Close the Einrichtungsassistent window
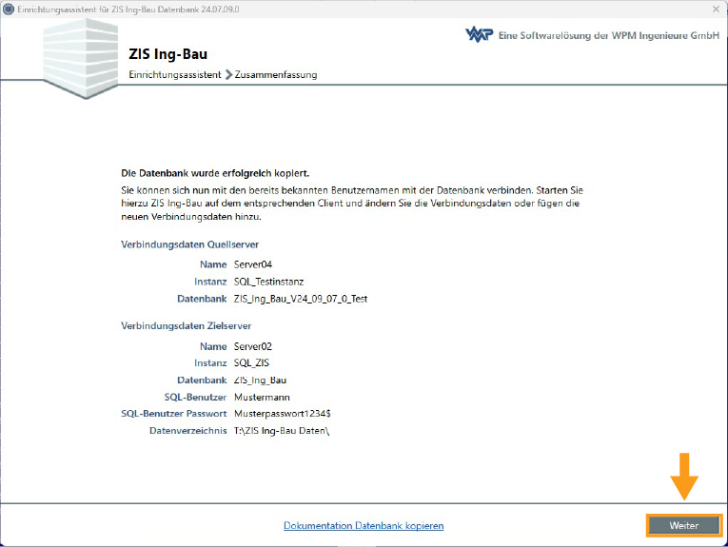728x547 pixels. tap(714, 8)
